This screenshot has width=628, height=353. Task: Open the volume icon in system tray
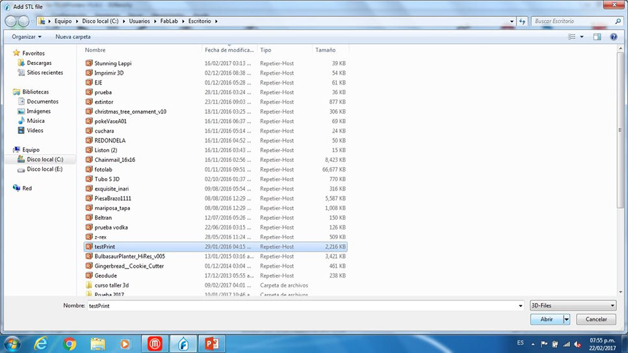pyautogui.click(x=577, y=344)
